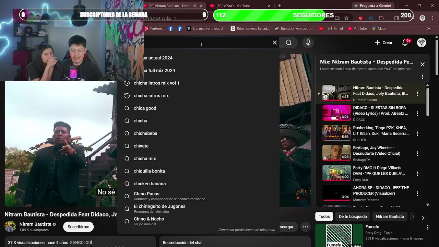Select suggestion 'chicha mix'

pyautogui.click(x=198, y=158)
